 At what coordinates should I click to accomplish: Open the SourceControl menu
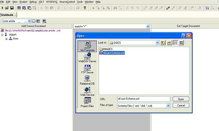tap(67, 2)
